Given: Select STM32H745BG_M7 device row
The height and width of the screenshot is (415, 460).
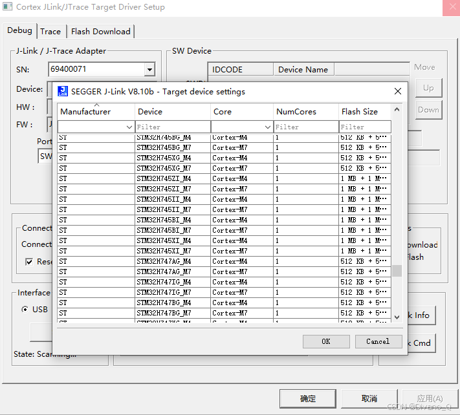Looking at the screenshot, I should (224, 147).
